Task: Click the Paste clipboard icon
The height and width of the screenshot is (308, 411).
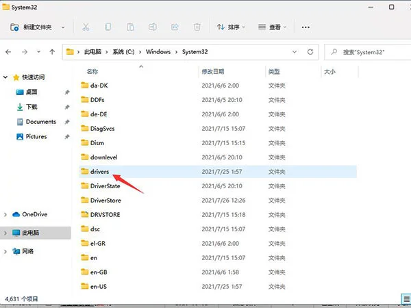Action: point(130,27)
